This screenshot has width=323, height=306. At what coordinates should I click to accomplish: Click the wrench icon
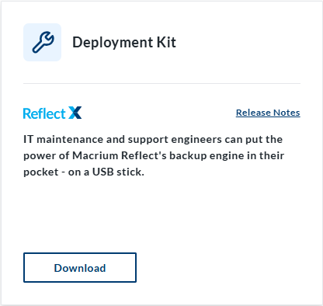[x=43, y=42]
